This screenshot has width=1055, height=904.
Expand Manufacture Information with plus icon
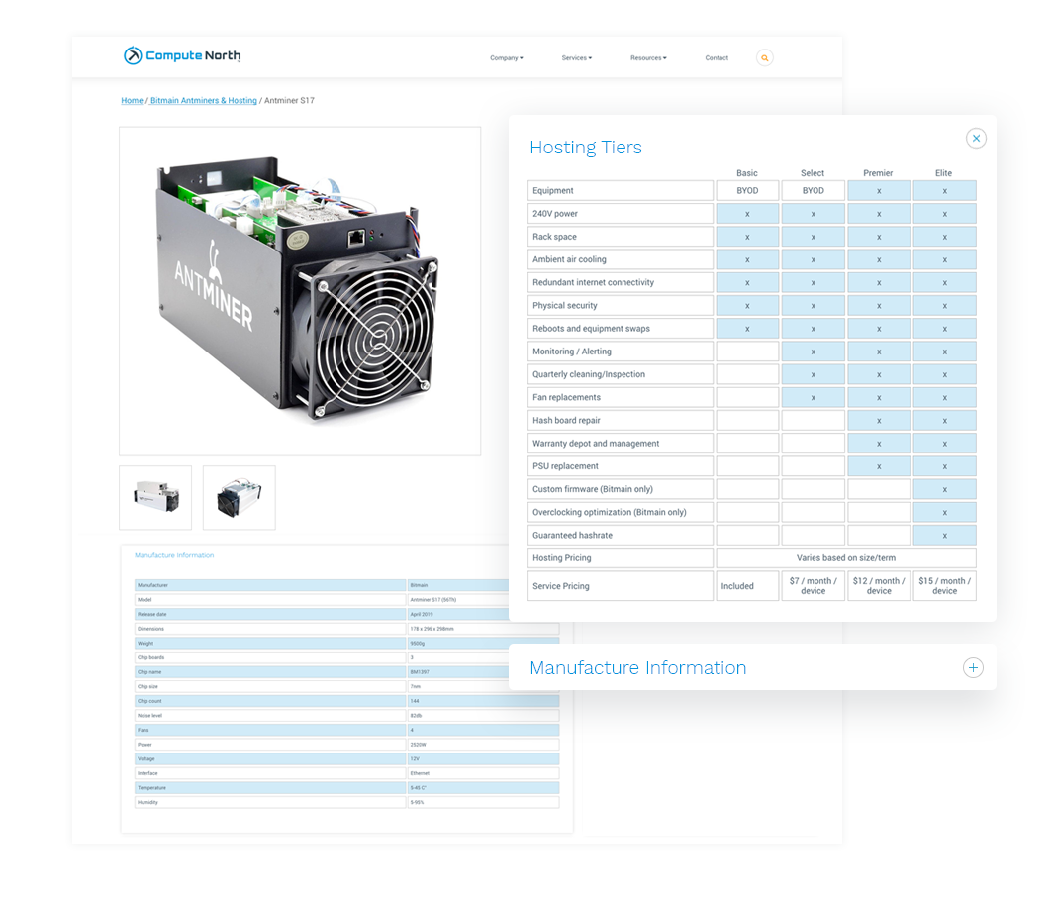[973, 667]
